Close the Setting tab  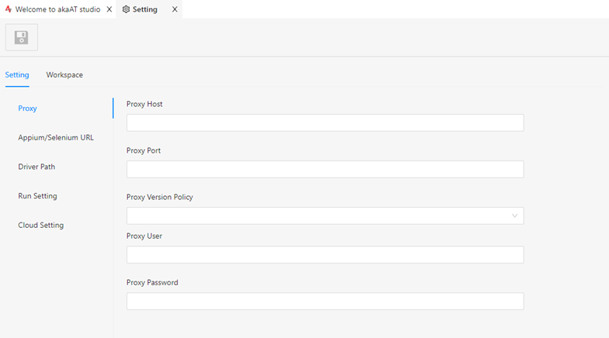(175, 9)
